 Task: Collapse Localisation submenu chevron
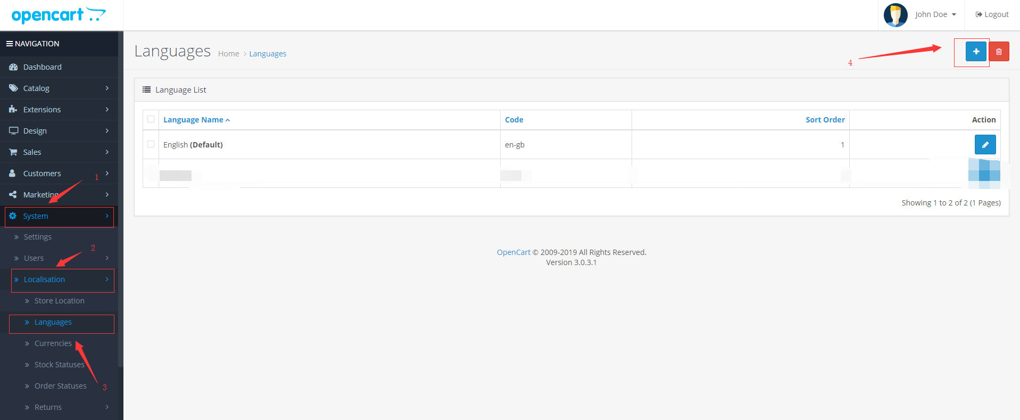click(107, 279)
